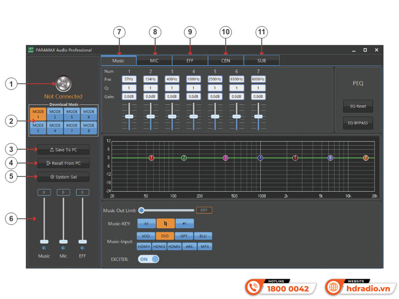Open System Set
The width and height of the screenshot is (399, 299).
point(63,177)
